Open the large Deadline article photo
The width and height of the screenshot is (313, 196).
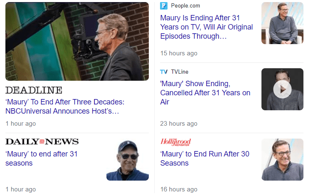[x=77, y=41]
